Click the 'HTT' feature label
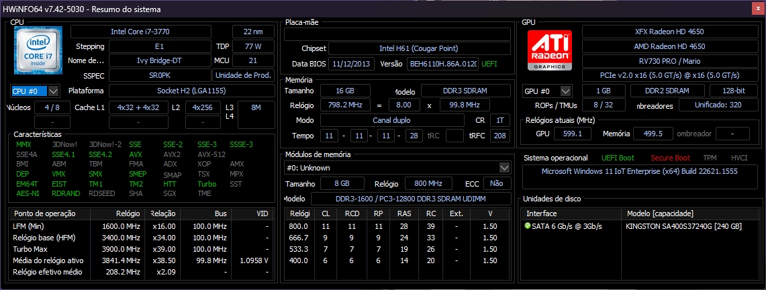Viewport: 766px width, 290px height. tap(170, 184)
